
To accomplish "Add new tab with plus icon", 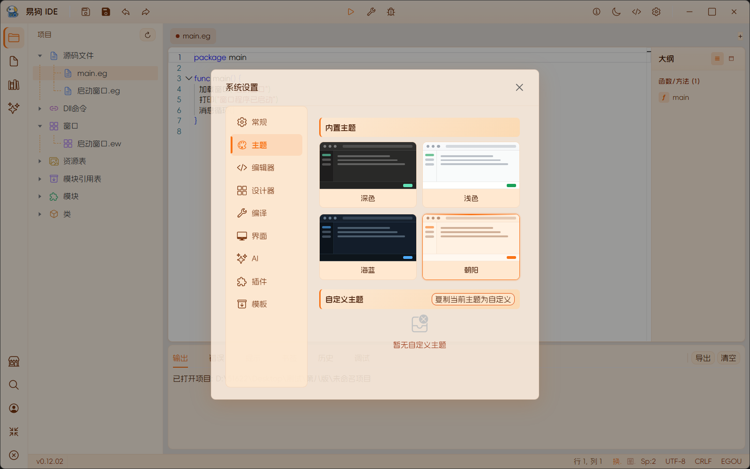I will 740,36.
